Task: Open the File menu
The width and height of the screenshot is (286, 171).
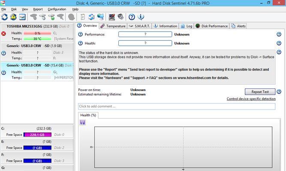Action: tap(4, 9)
